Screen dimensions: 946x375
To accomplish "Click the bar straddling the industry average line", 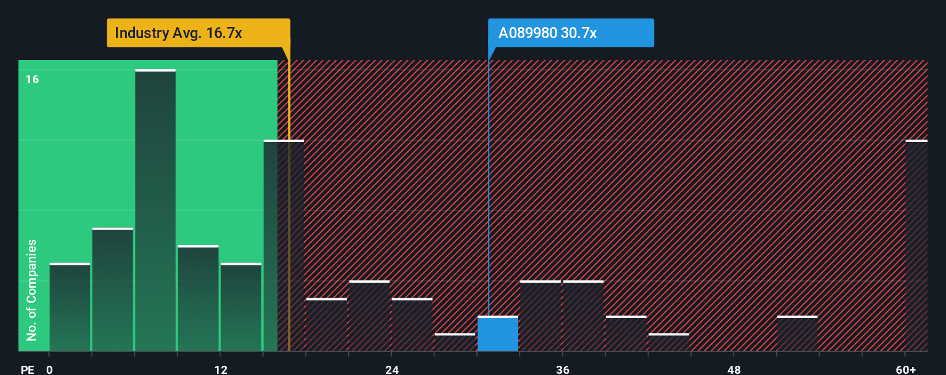I will (x=284, y=245).
